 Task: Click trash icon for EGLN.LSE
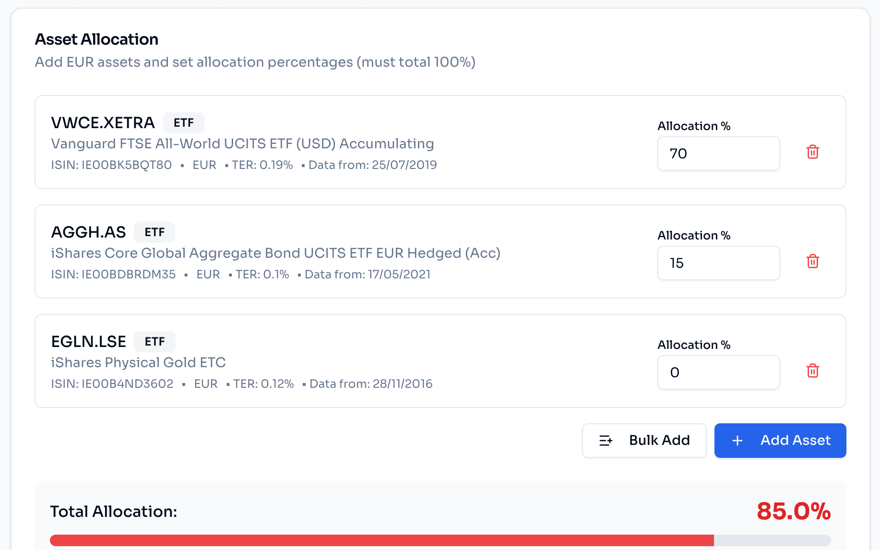coord(812,371)
